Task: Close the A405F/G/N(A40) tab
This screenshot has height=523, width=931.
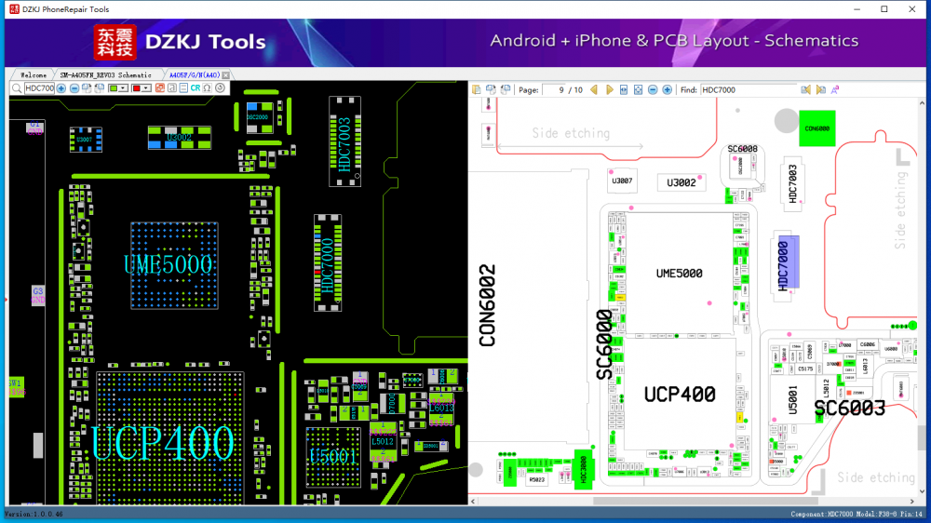Action: coord(226,74)
